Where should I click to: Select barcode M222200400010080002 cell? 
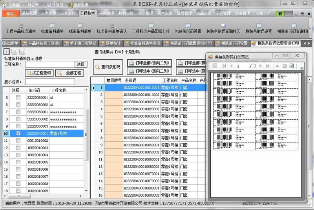(142, 195)
